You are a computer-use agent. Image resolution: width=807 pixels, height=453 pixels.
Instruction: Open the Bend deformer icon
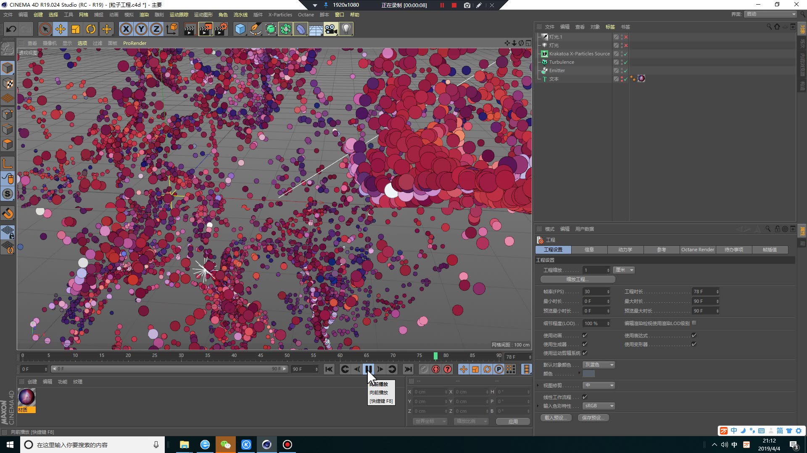[301, 29]
